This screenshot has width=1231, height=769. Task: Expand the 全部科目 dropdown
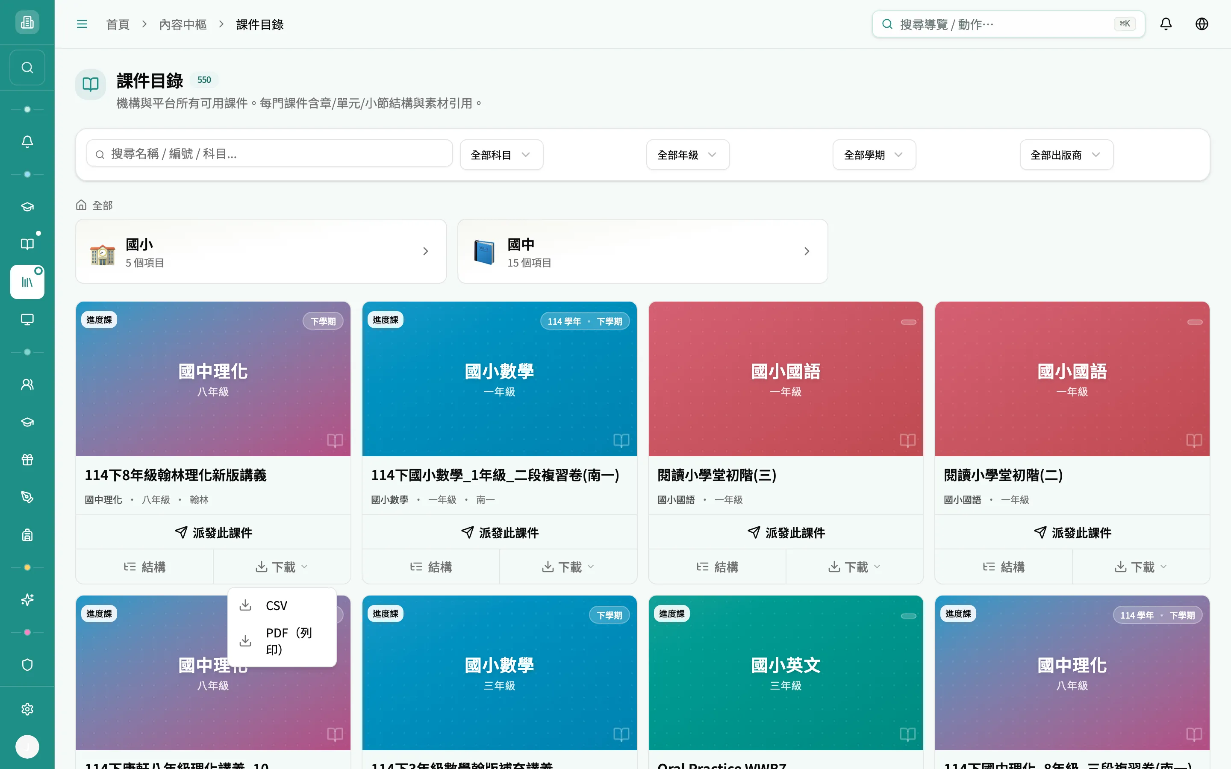point(501,155)
